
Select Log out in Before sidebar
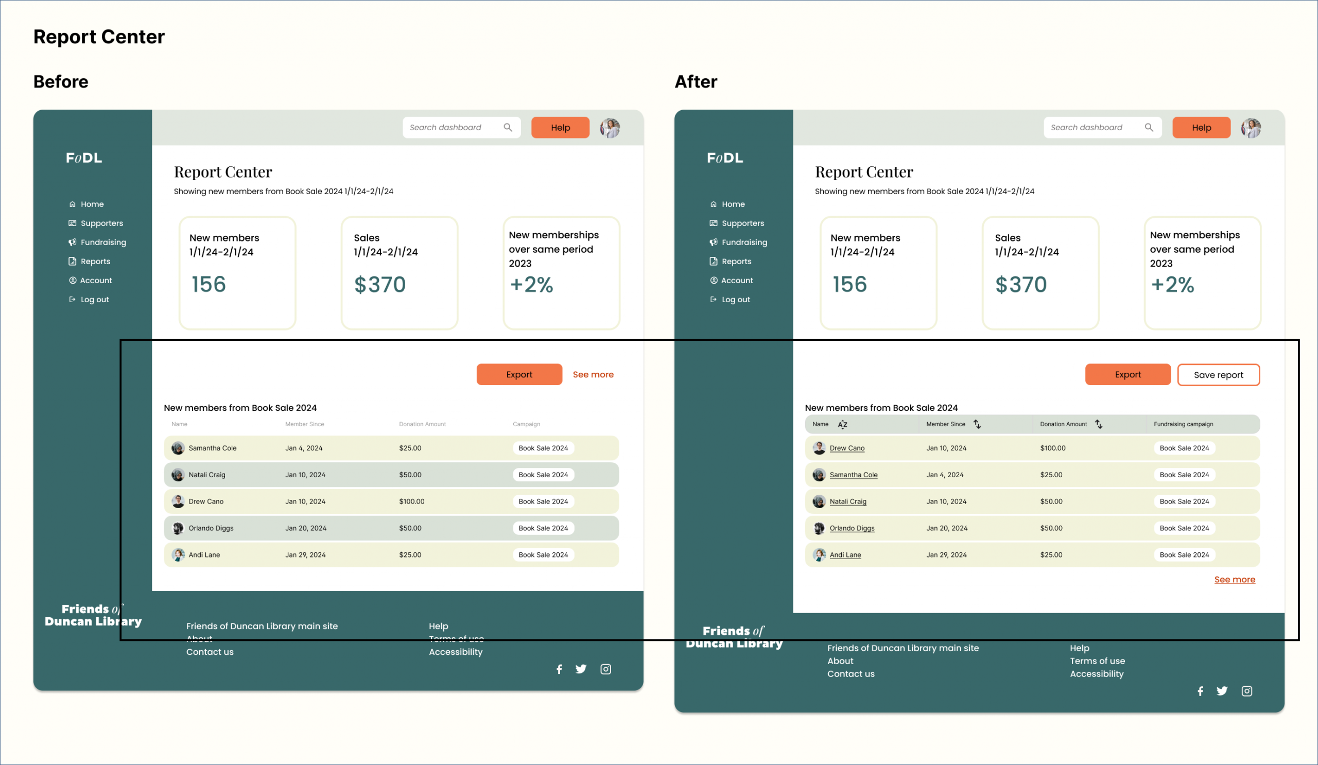tap(95, 300)
